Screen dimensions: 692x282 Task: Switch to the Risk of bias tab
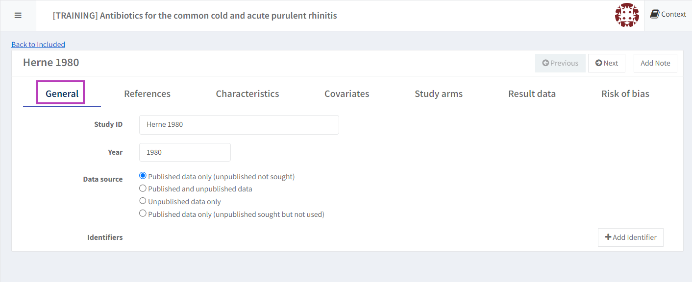click(x=625, y=94)
